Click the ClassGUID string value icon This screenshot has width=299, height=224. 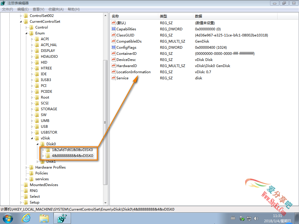coord(114,35)
